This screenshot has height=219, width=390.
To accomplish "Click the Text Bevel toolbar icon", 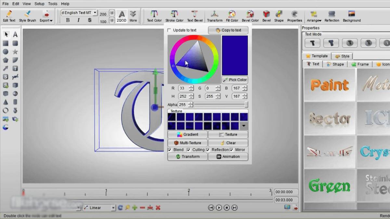I will pos(195,16).
